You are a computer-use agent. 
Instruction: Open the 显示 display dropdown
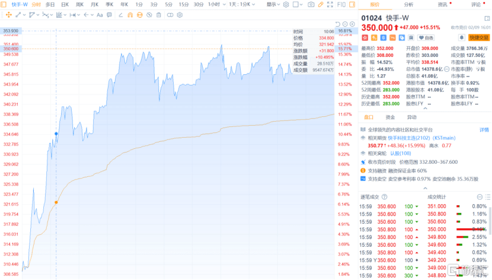273,4
